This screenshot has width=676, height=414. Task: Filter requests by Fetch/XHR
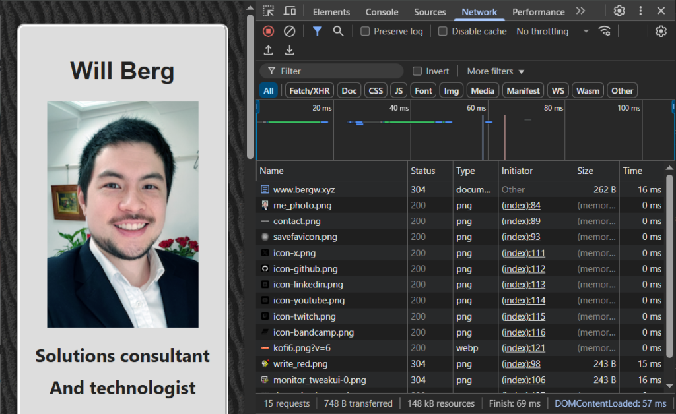tap(309, 91)
